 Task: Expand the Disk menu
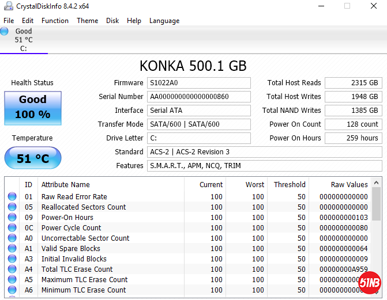tap(112, 21)
